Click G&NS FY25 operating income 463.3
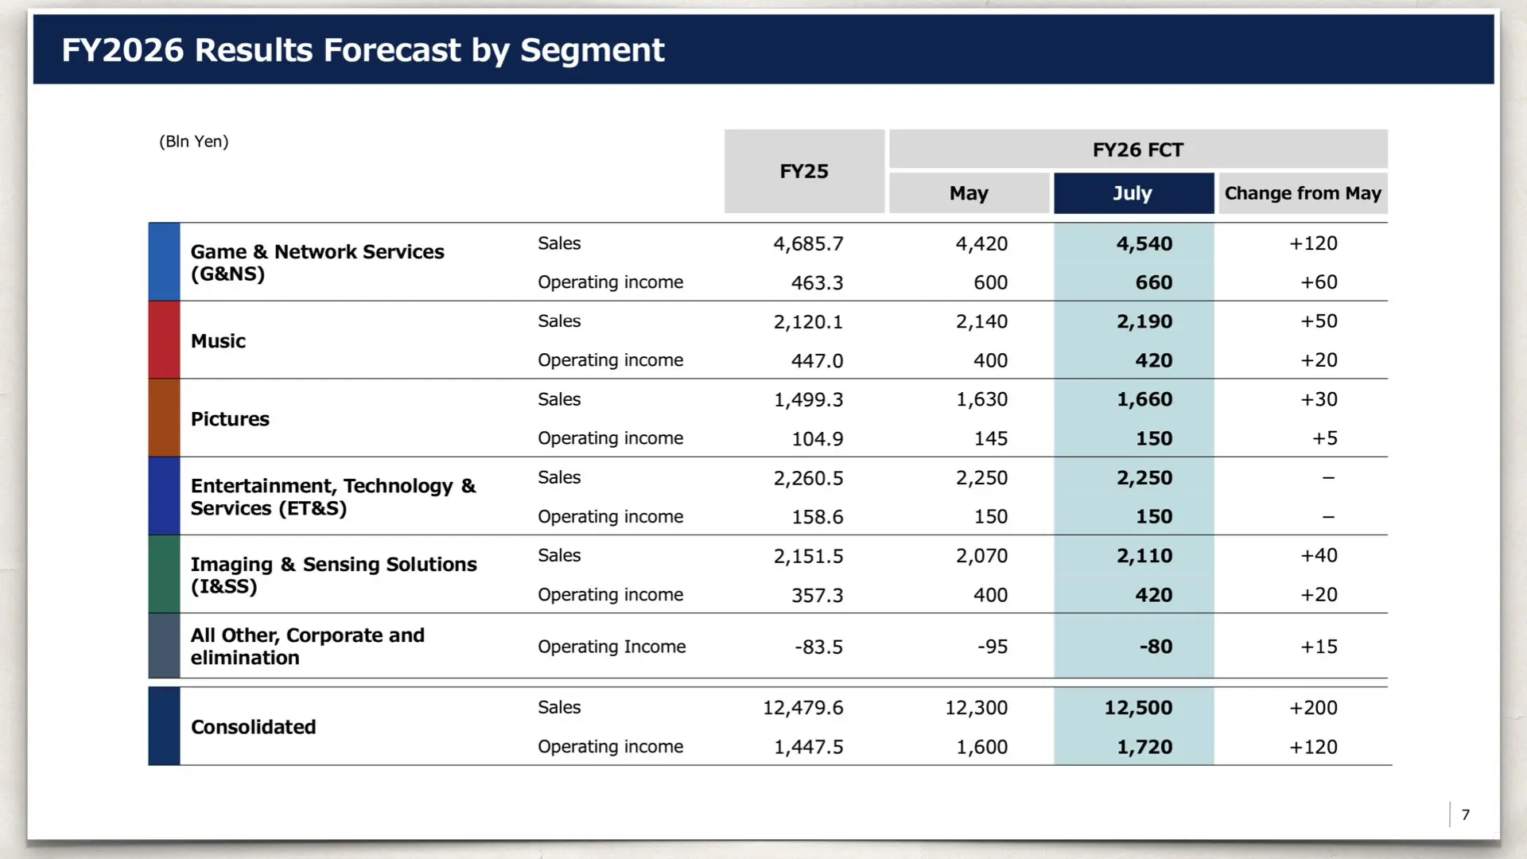Viewport: 1527px width, 859px height. coord(817,282)
